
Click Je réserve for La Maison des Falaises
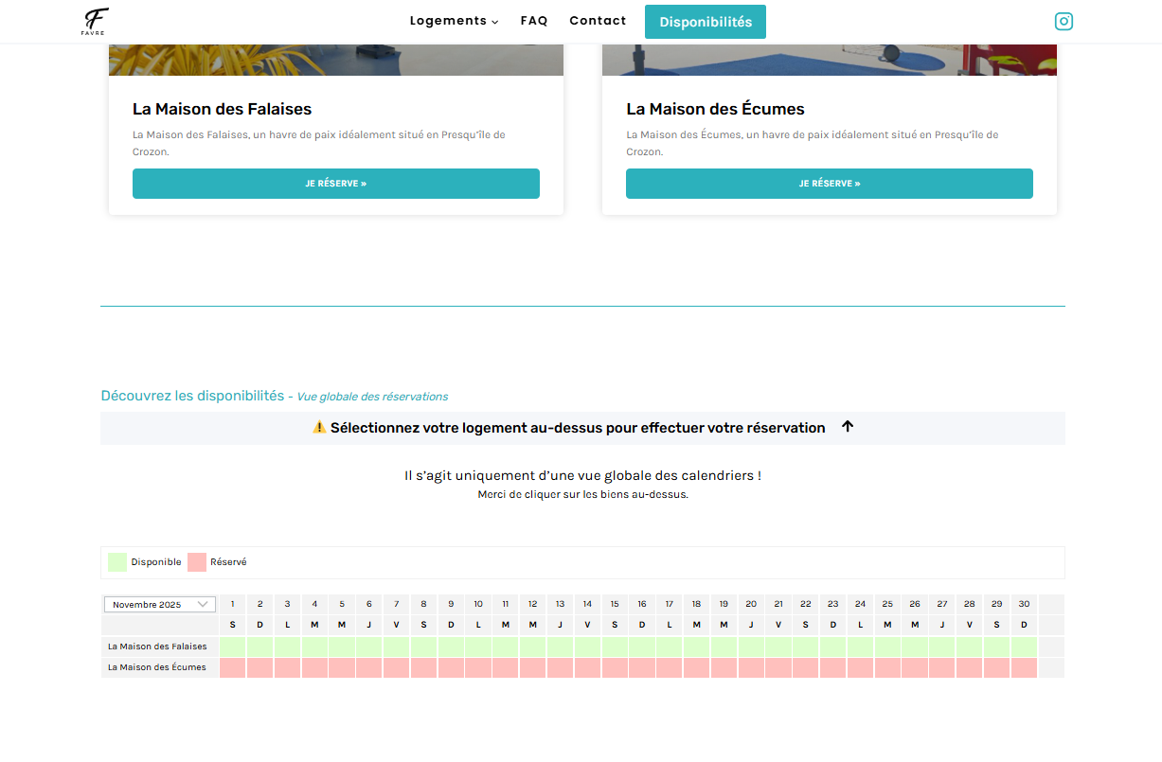tap(335, 184)
